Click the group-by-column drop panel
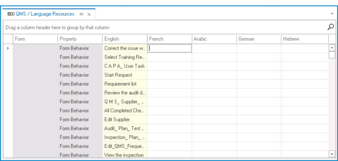This screenshot has height=161, width=338. pos(162,27)
